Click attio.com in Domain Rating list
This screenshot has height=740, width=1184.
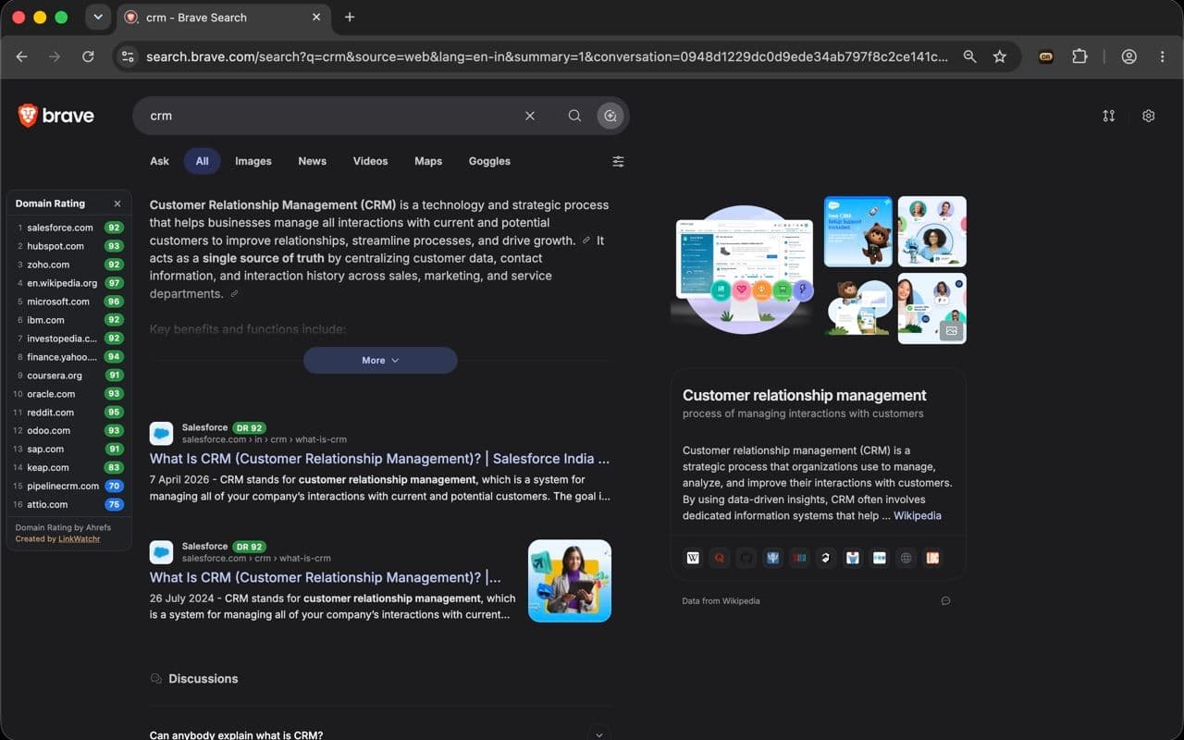pyautogui.click(x=47, y=505)
